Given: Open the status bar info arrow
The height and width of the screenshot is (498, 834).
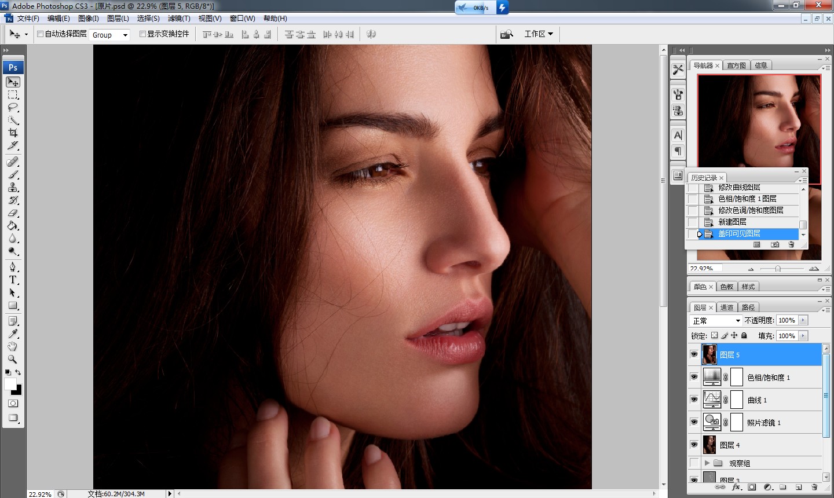Looking at the screenshot, I should pyautogui.click(x=170, y=494).
